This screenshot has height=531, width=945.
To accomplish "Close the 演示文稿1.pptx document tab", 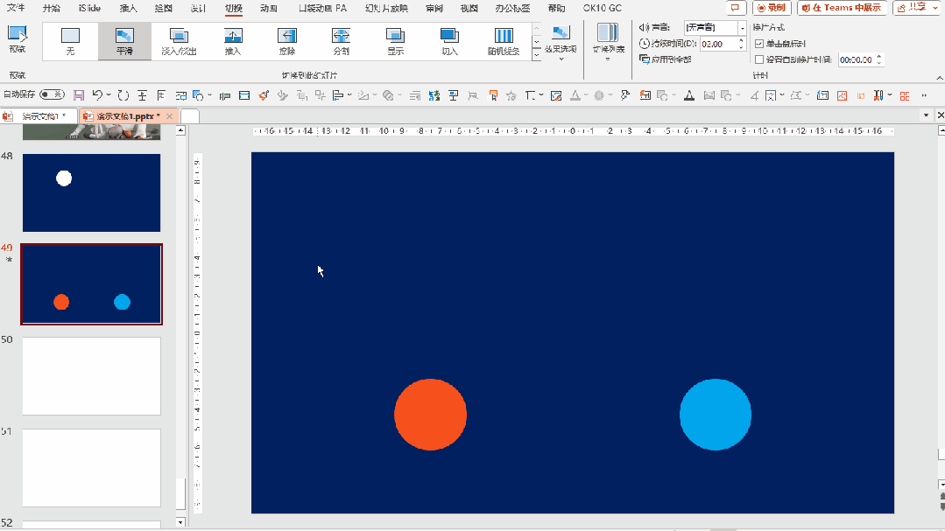I will click(x=169, y=116).
